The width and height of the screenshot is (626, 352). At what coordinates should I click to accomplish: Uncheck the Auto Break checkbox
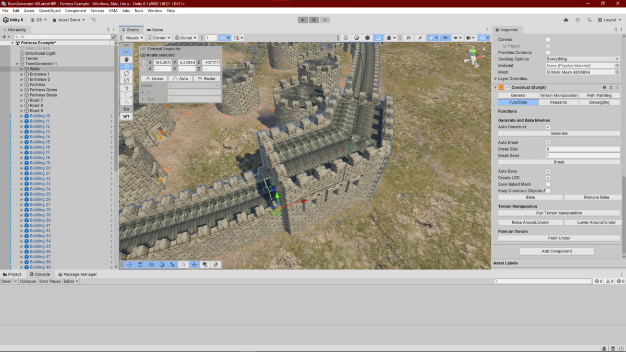[x=548, y=142]
